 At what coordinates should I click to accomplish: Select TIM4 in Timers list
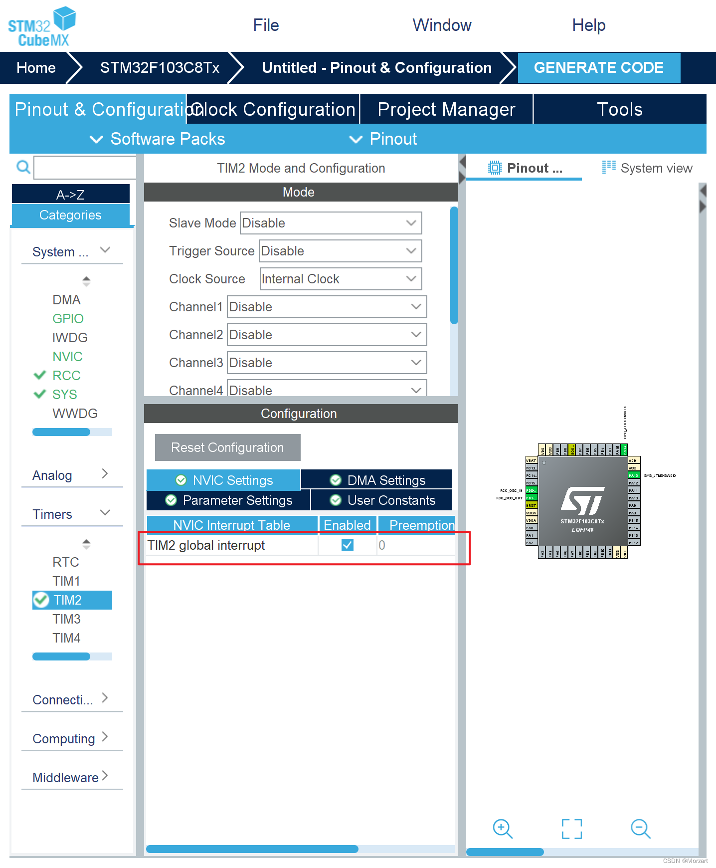(66, 638)
